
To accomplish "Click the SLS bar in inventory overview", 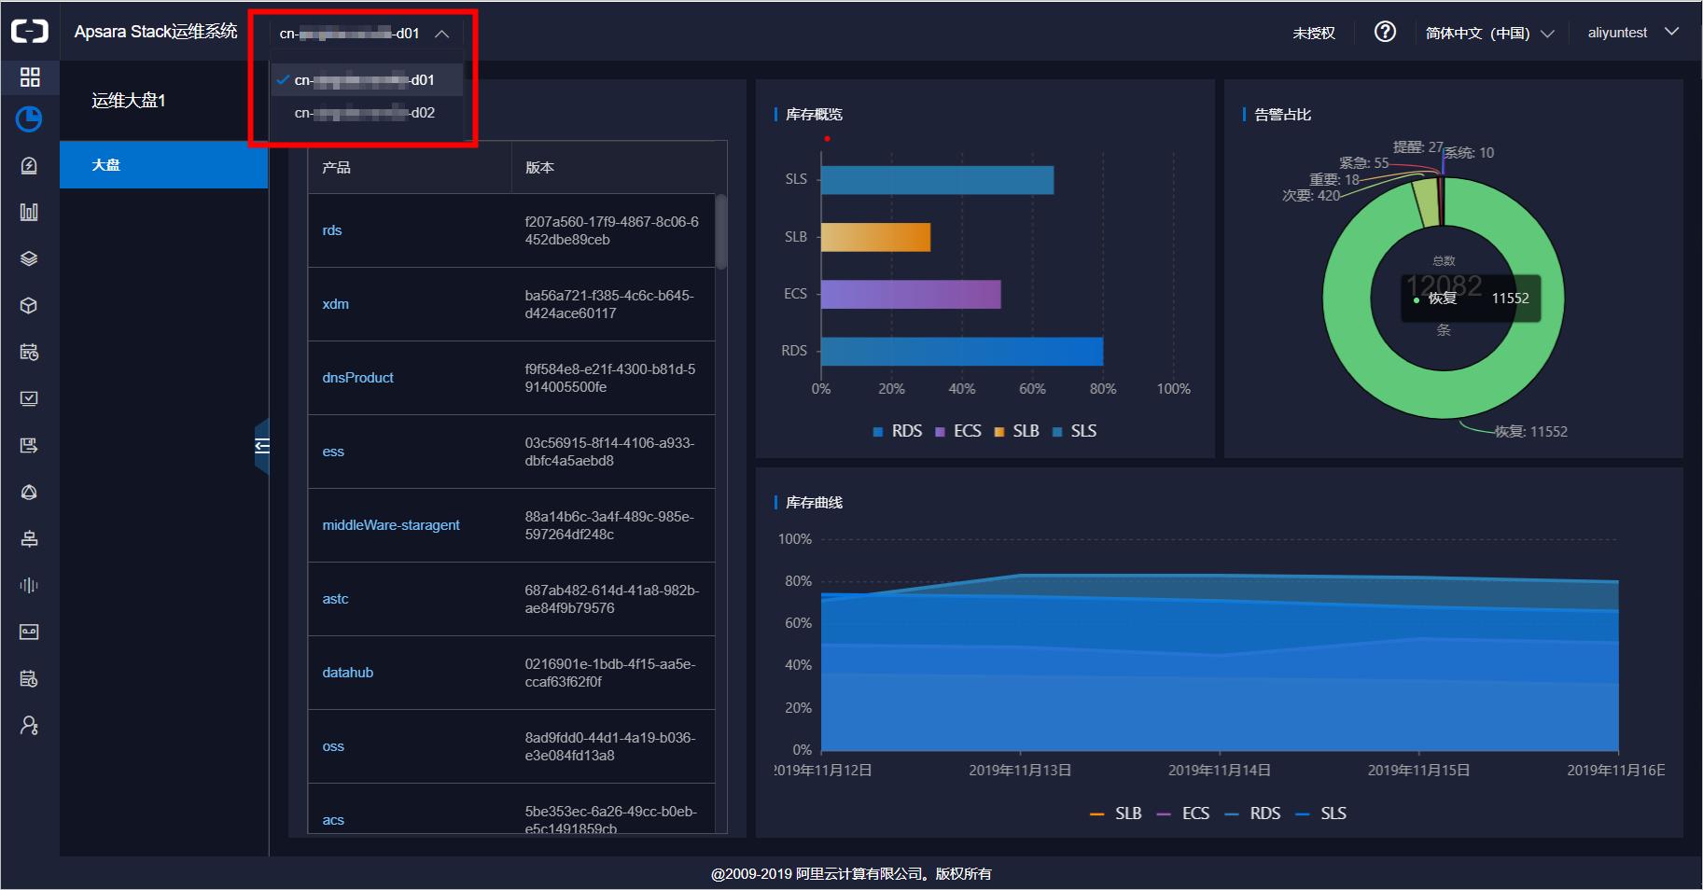I will point(937,180).
